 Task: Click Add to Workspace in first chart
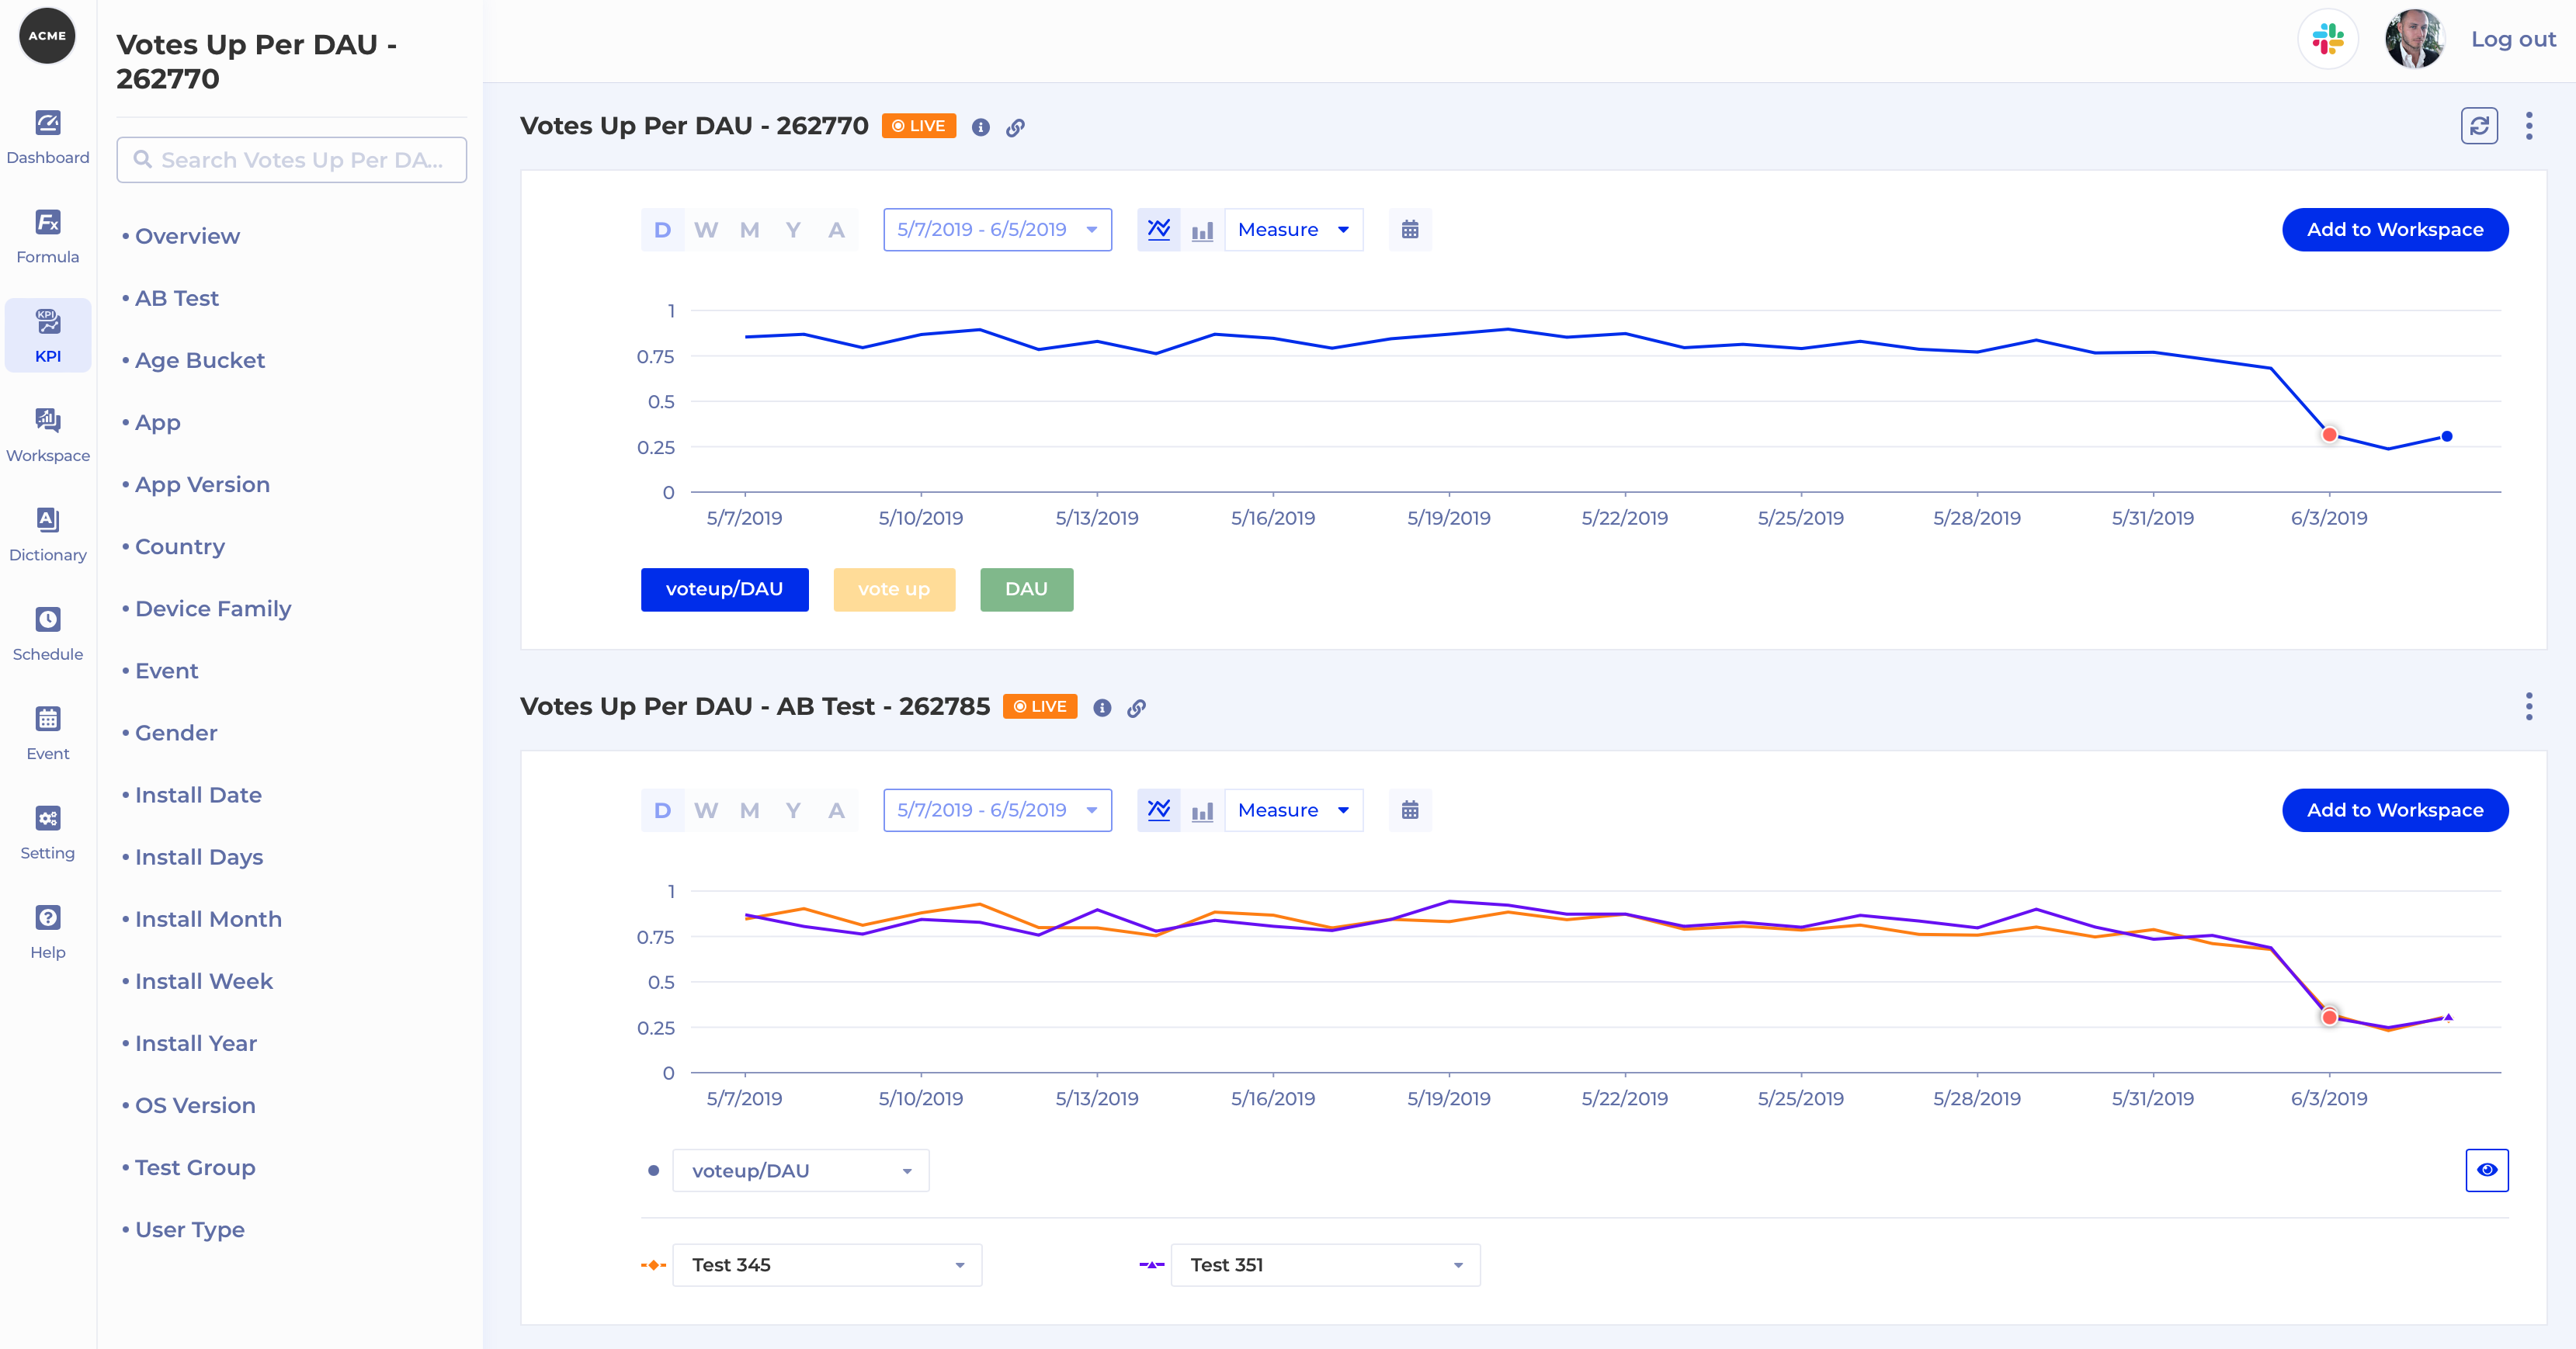pos(2394,230)
